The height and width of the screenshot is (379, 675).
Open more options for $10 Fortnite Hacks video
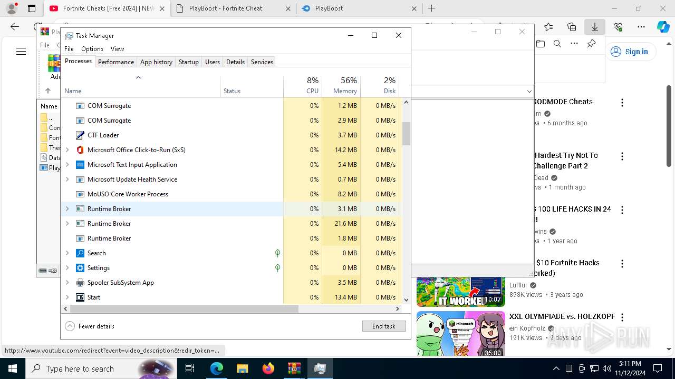pos(622,264)
